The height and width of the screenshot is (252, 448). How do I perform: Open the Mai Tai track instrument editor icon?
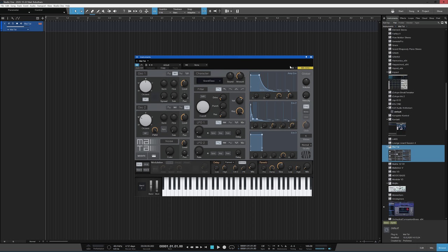click(40, 23)
